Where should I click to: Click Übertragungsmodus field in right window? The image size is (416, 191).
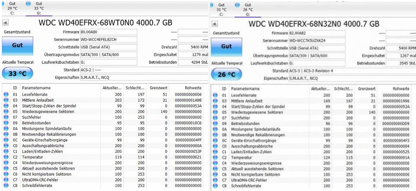point(317,56)
